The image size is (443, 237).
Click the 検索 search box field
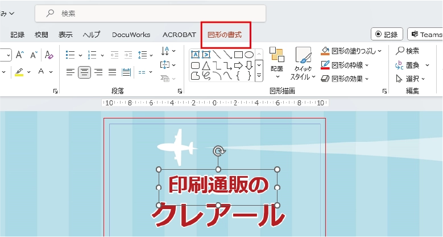(x=150, y=13)
